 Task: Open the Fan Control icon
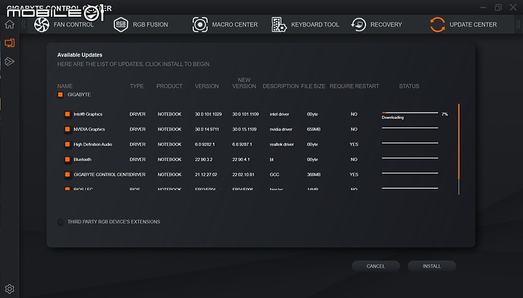[41, 25]
